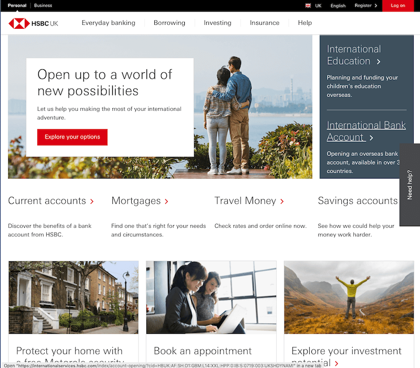Click Explore your investment potential title
Viewport: 420px width, 368px height.
pyautogui.click(x=346, y=356)
